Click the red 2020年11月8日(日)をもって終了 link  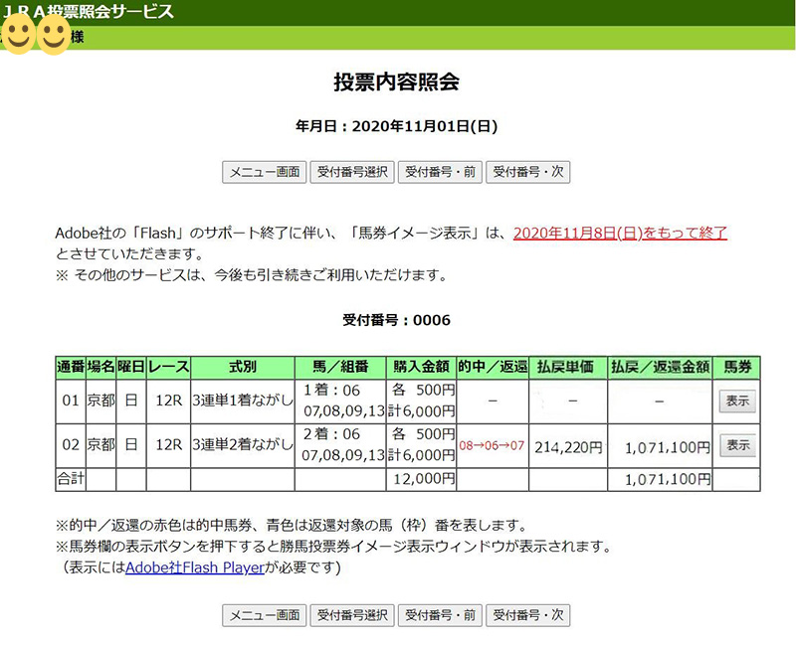click(x=620, y=234)
